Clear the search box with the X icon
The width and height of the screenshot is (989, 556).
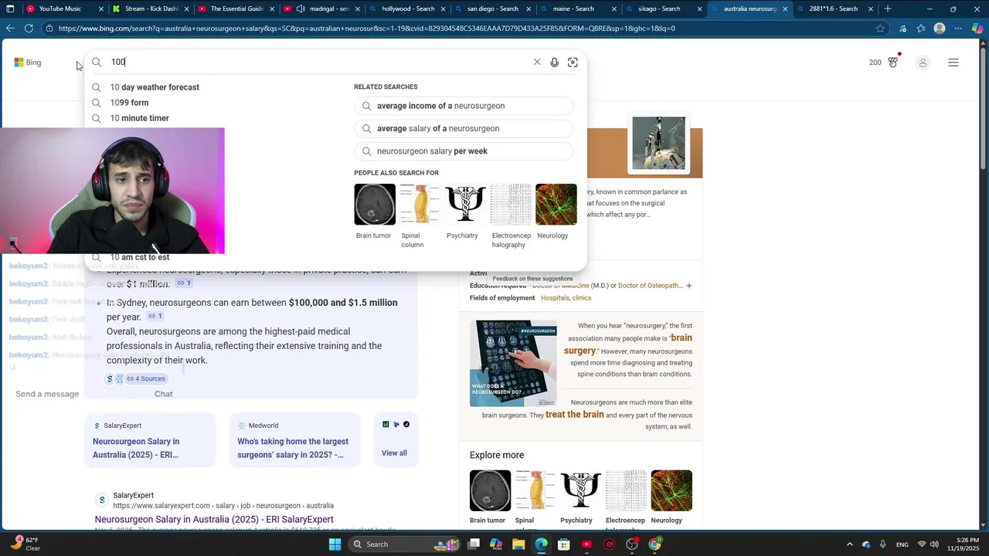(x=537, y=62)
